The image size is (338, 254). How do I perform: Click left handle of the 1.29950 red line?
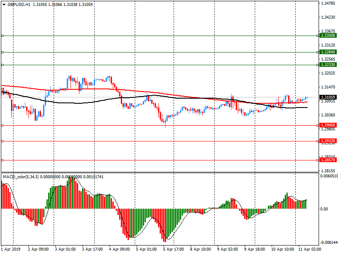pyautogui.click(x=3, y=125)
